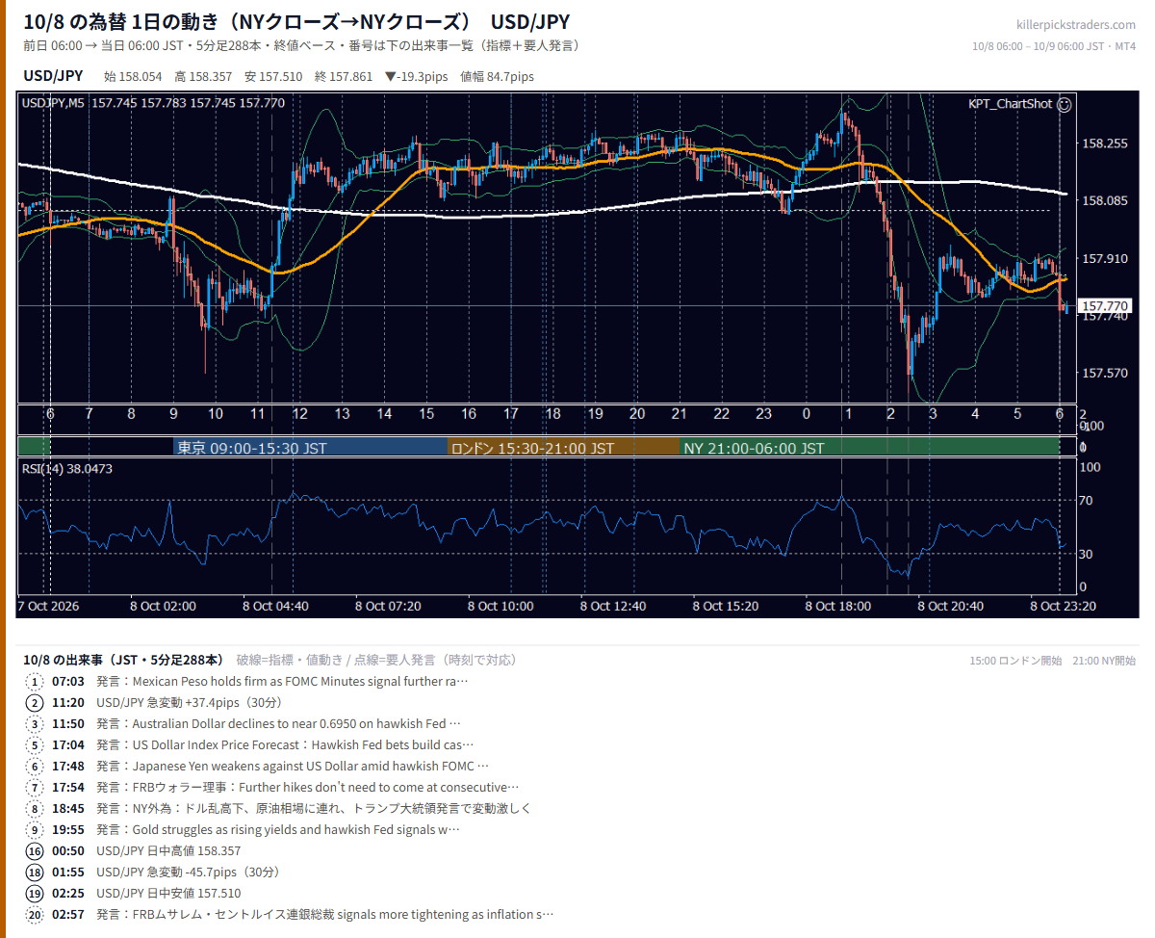This screenshot has width=1155, height=938.
Task: Click the RSI(14) 38.0473 indicator label
Action: (x=67, y=469)
